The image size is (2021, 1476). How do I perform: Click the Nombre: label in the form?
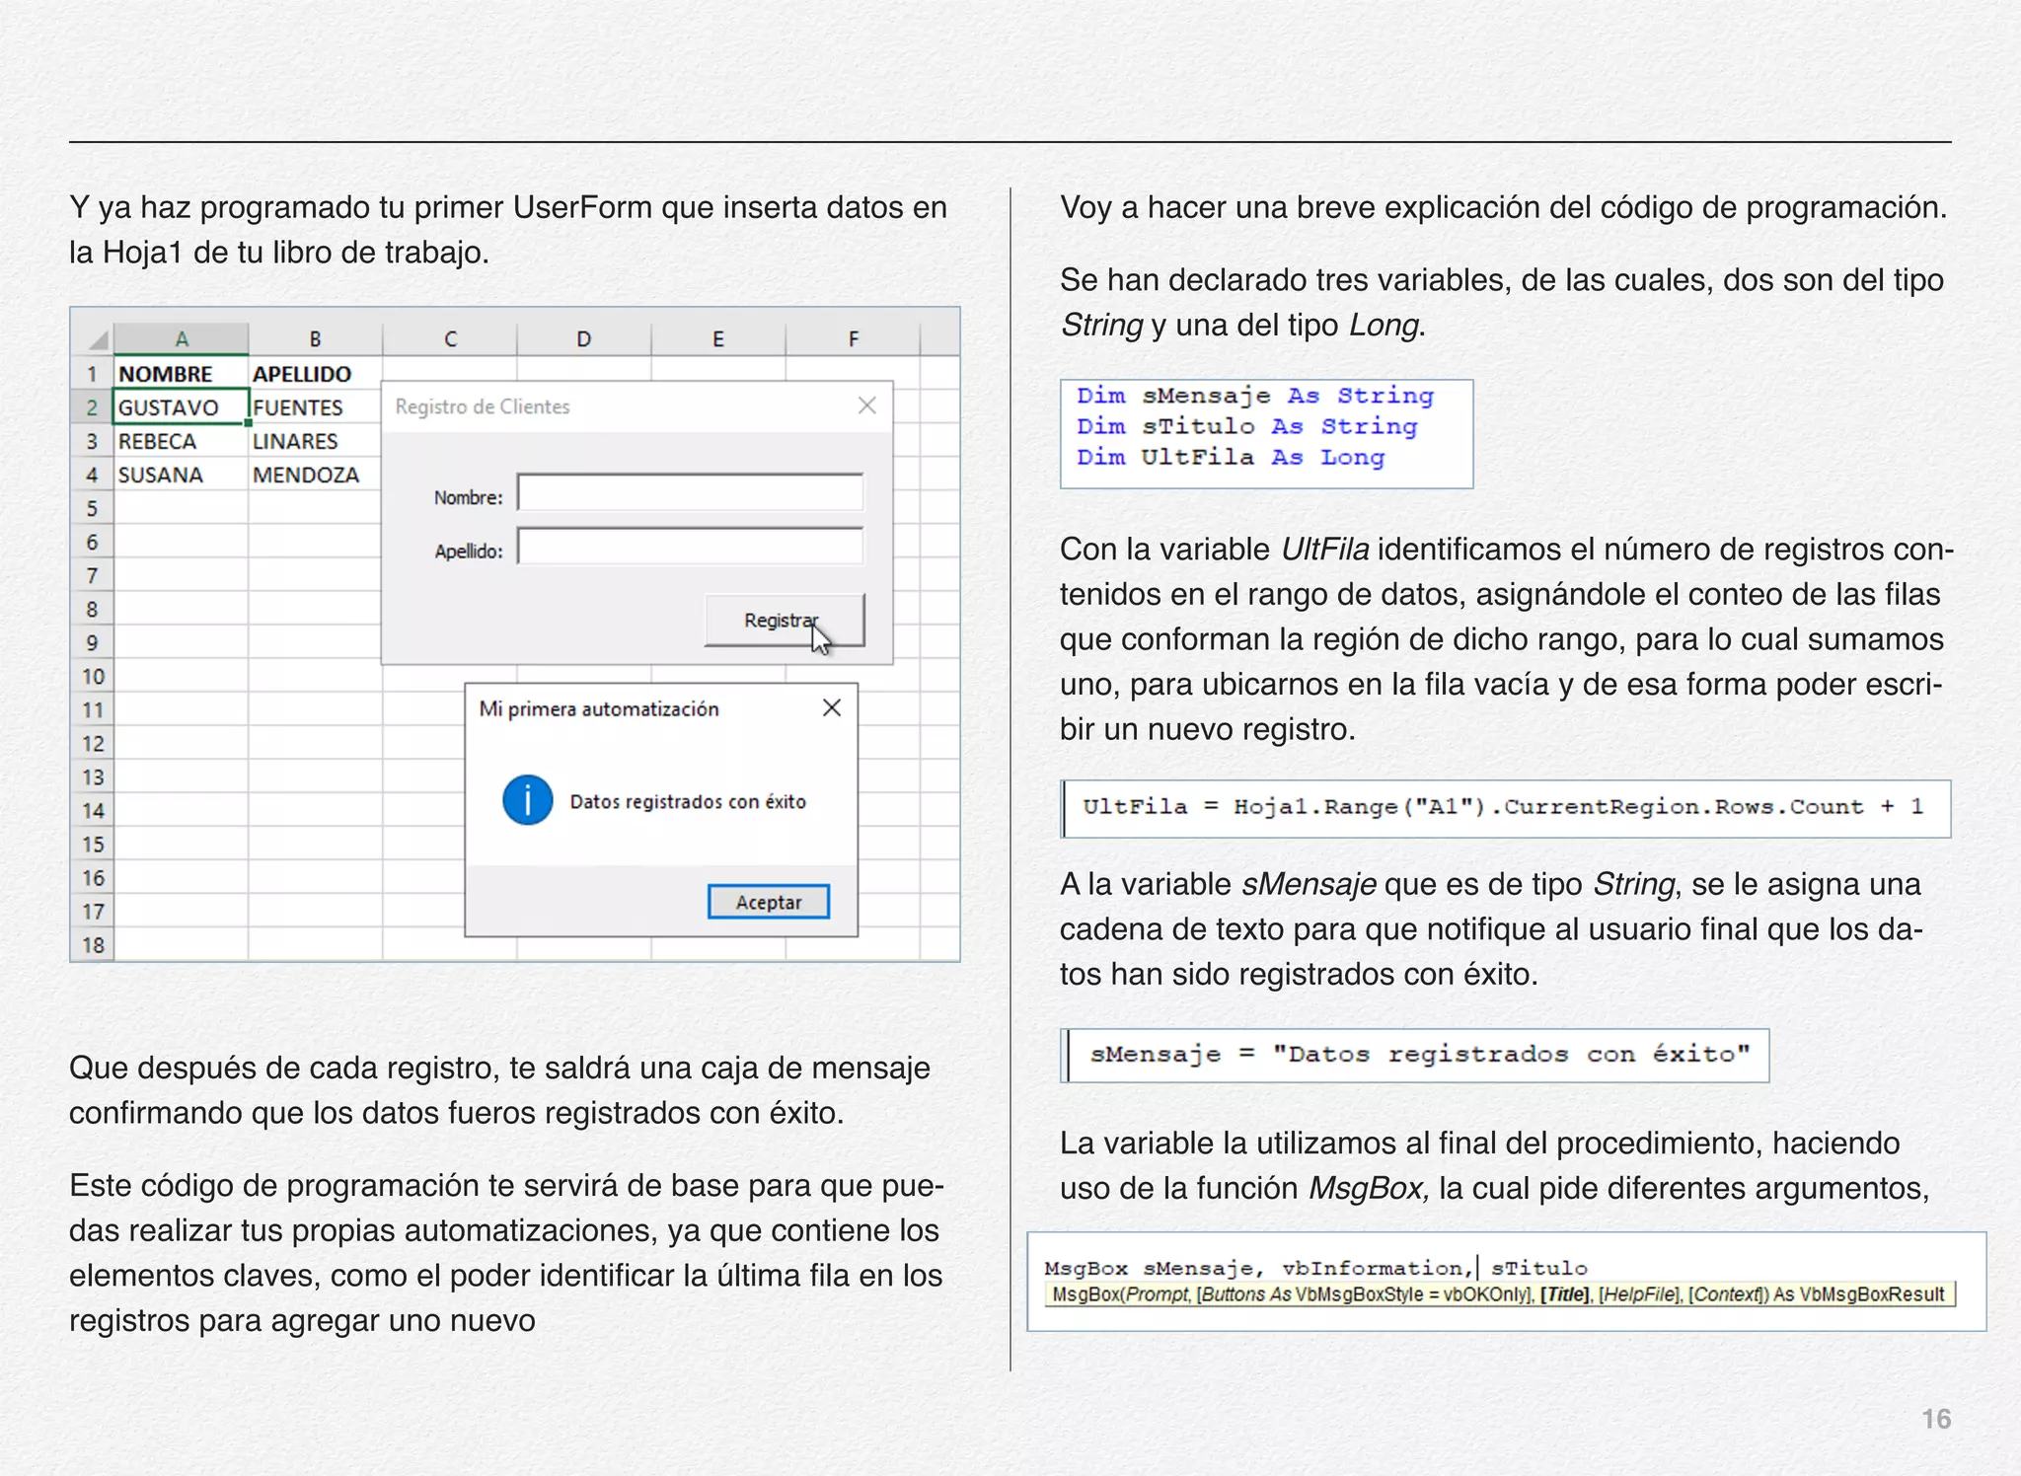468,497
